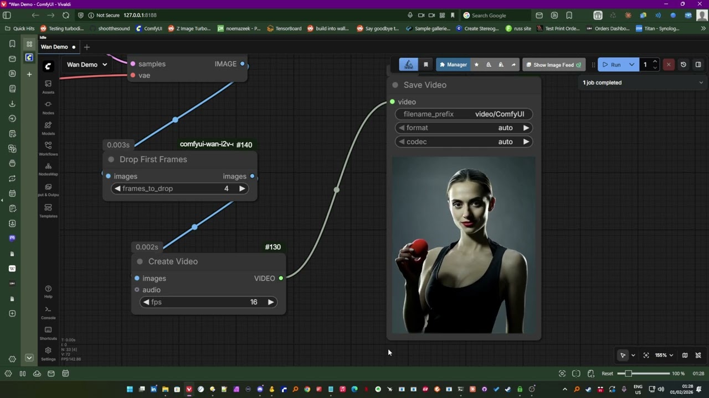Screen dimensions: 709x398
Task: Click the Vivaldi capture page icon in status bar
Action: point(562,374)
